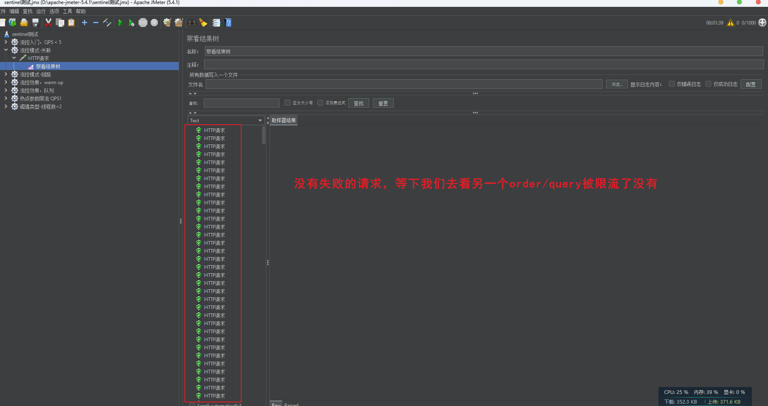
Task: Collapse the HTTP请求 sampler node in tree
Action: tap(14, 58)
